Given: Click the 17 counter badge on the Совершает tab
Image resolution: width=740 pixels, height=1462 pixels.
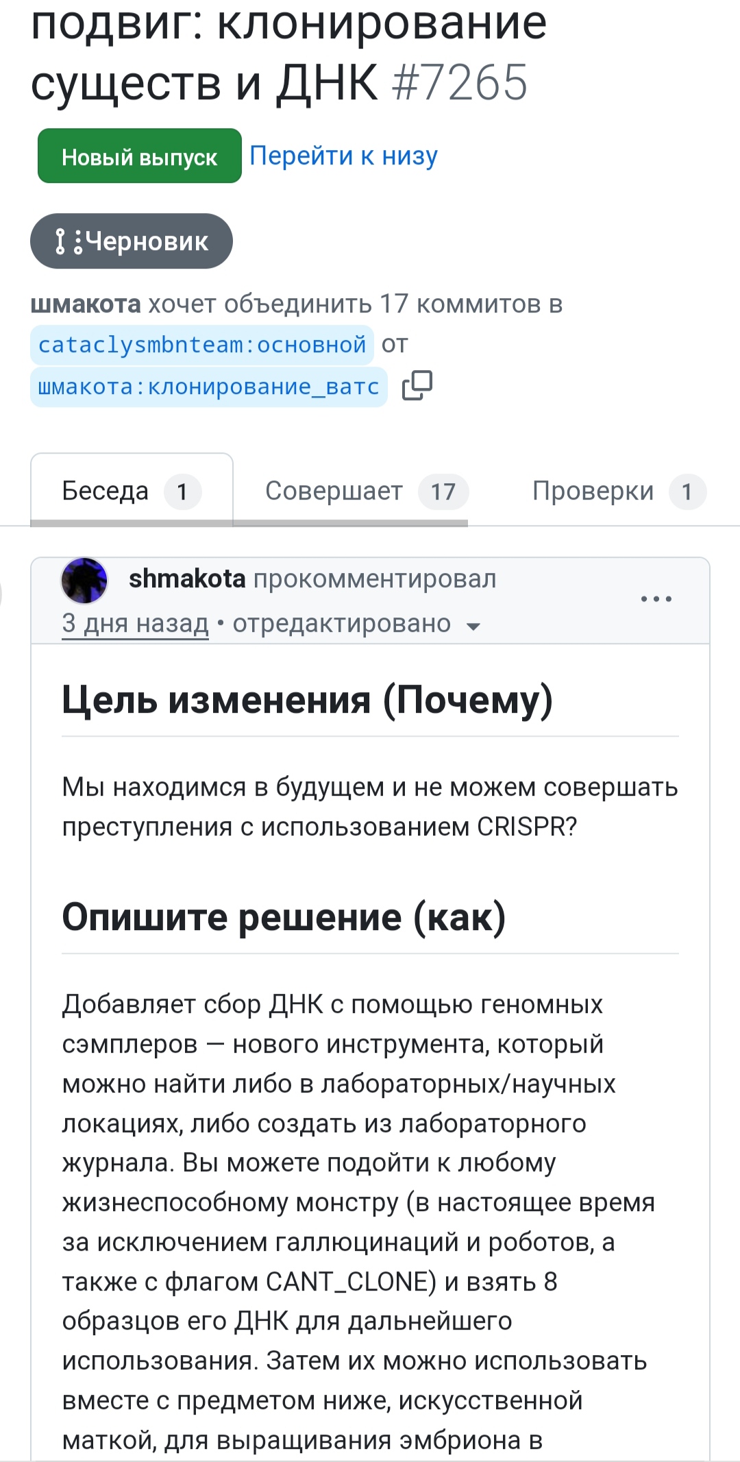Looking at the screenshot, I should pyautogui.click(x=443, y=492).
